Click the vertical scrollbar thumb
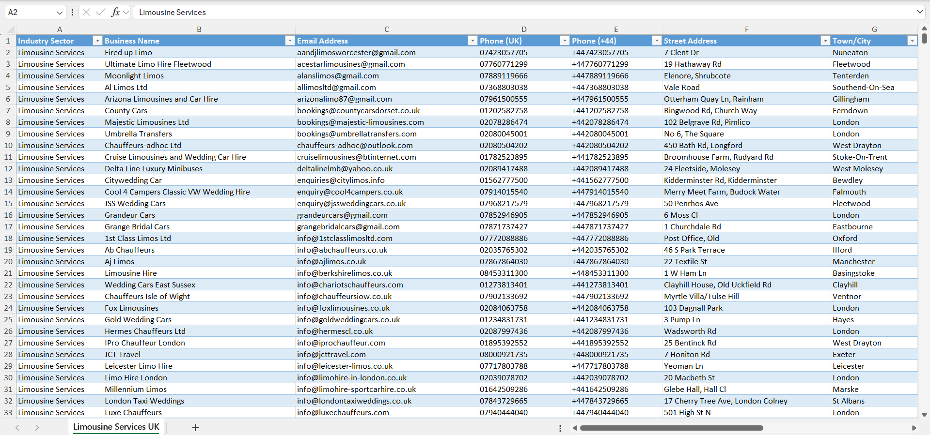The image size is (930, 435). click(x=924, y=38)
